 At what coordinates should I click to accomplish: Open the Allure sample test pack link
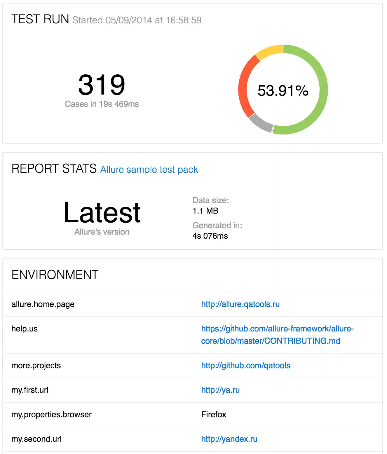pos(149,170)
